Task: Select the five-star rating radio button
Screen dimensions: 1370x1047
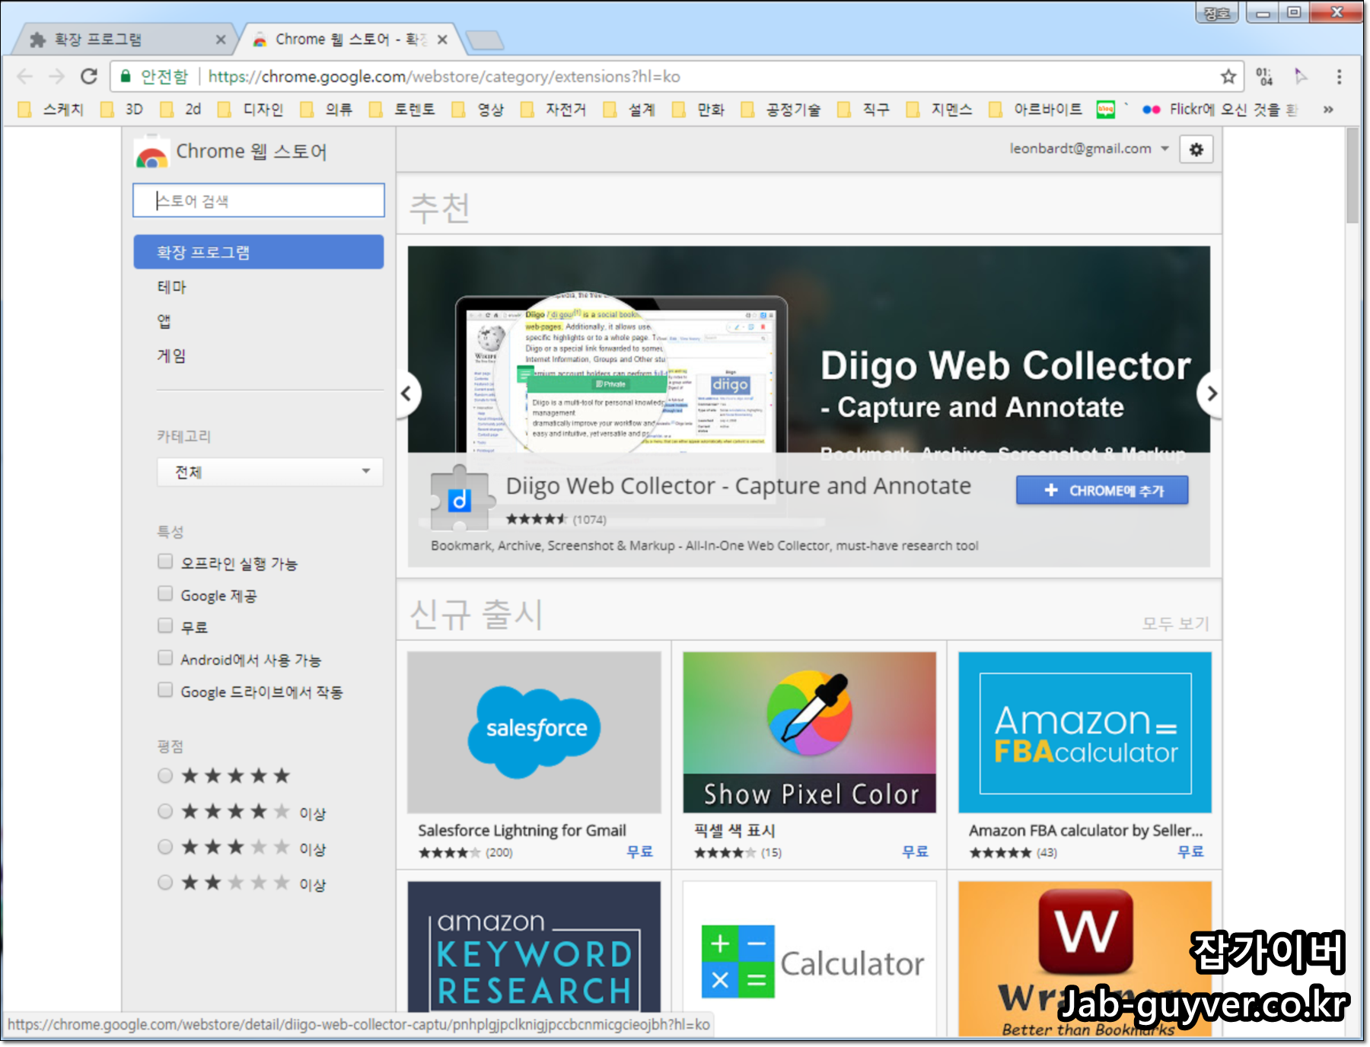Action: pos(165,775)
